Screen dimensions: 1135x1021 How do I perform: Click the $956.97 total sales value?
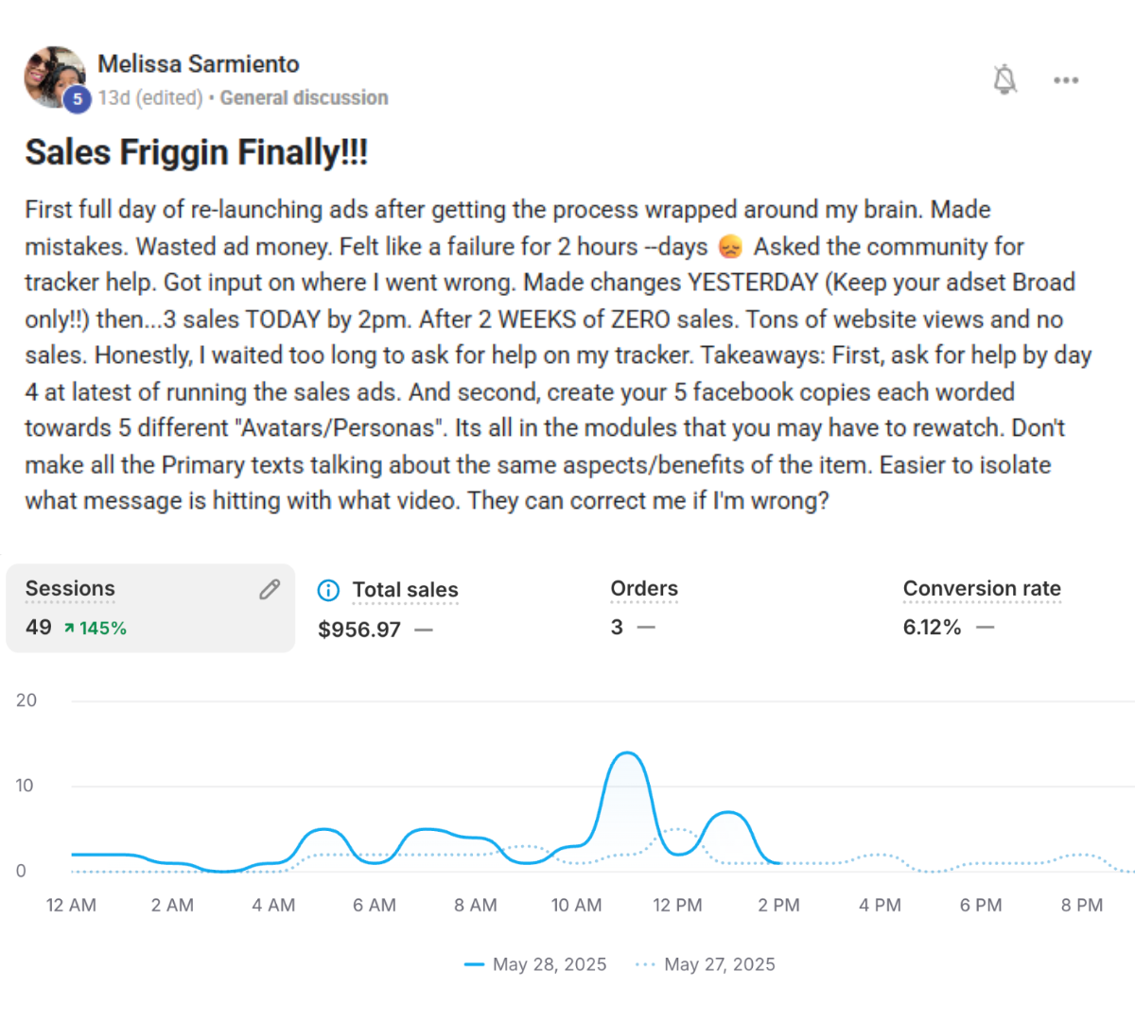click(359, 630)
